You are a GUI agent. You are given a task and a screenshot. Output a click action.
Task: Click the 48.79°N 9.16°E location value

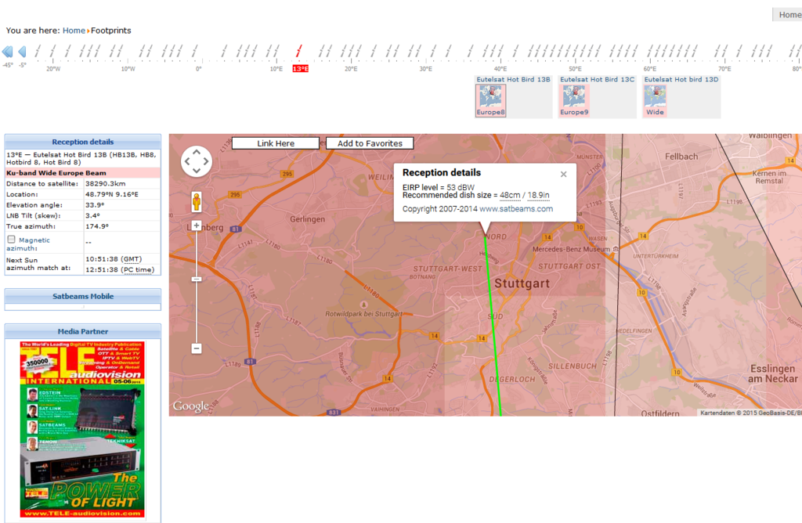tap(111, 193)
